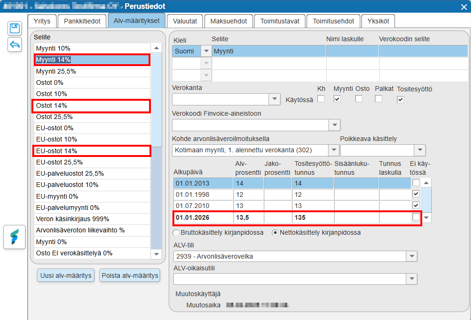
Task: Click rate table scroll down arrow
Action: click(426, 218)
